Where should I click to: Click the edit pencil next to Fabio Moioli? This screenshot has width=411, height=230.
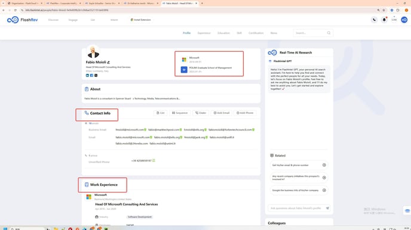click(x=109, y=62)
